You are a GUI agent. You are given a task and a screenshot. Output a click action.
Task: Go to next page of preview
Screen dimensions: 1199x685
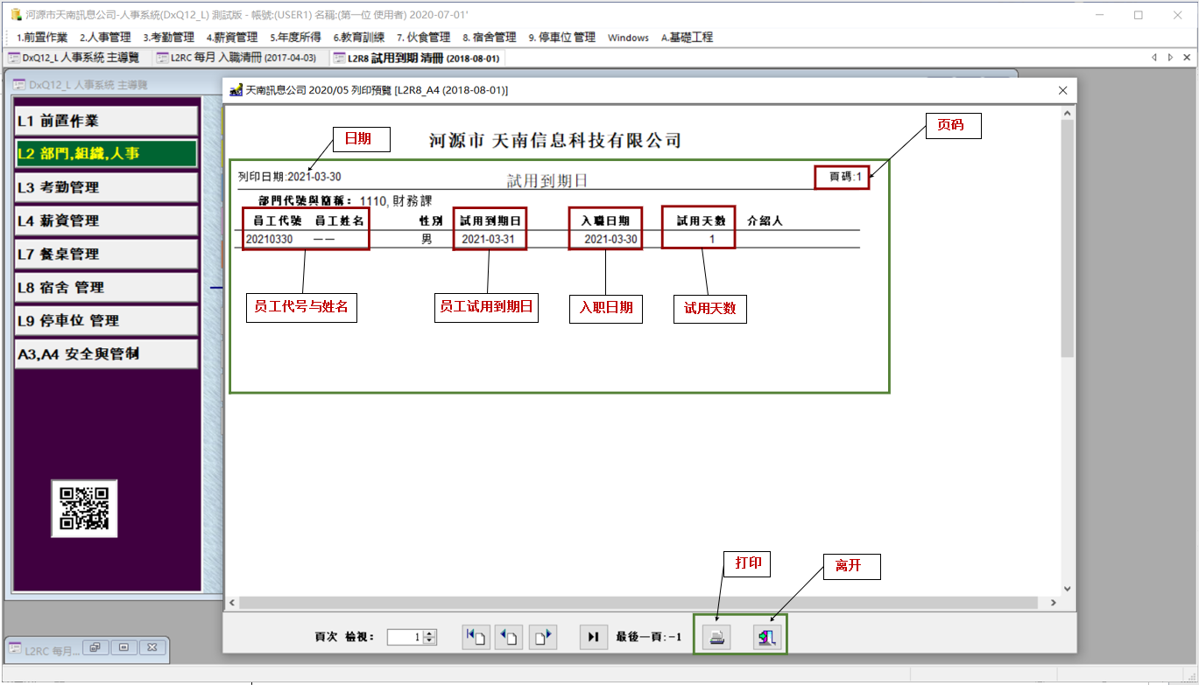click(543, 638)
